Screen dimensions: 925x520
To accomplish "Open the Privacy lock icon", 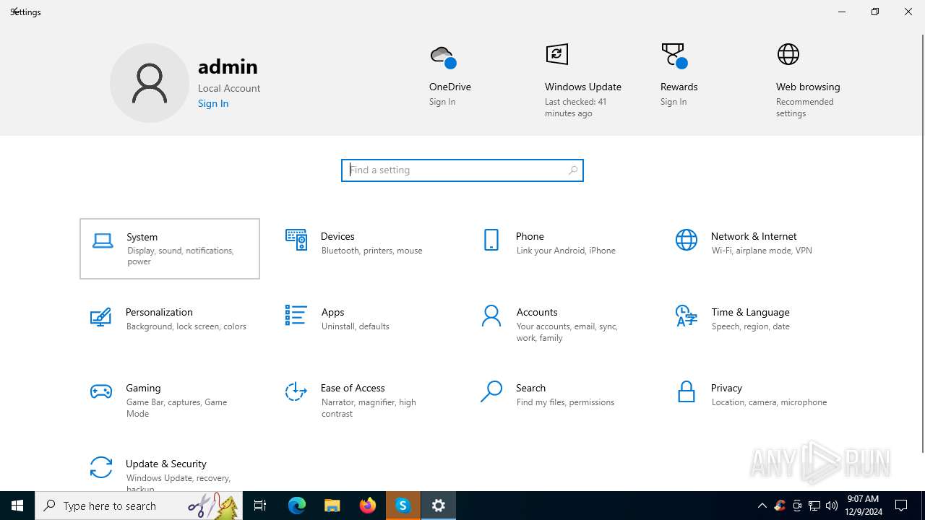I will (x=686, y=391).
